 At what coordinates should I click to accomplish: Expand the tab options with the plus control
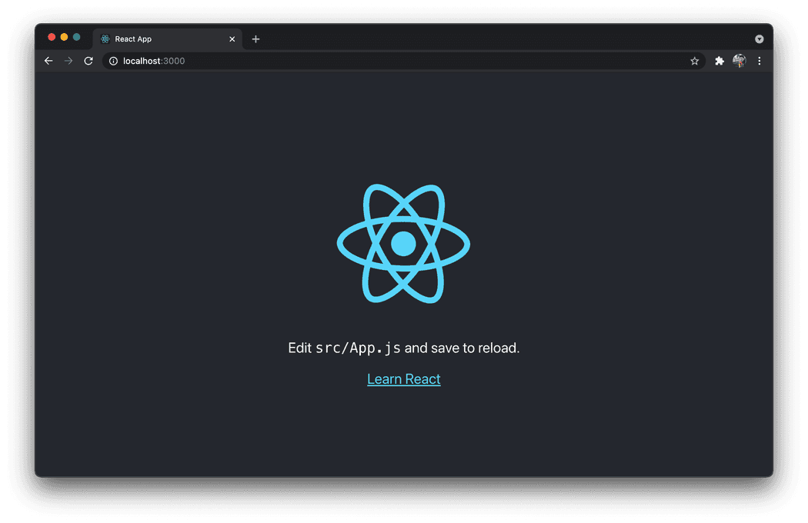pyautogui.click(x=255, y=38)
